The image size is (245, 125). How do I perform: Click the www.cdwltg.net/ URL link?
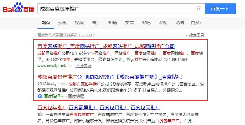tap(52, 66)
